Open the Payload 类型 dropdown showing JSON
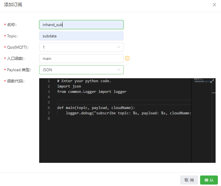221x186 pixels. point(81,70)
